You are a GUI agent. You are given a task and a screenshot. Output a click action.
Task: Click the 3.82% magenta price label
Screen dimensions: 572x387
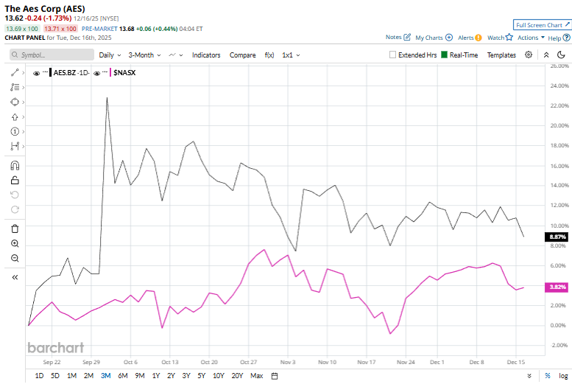pyautogui.click(x=557, y=287)
